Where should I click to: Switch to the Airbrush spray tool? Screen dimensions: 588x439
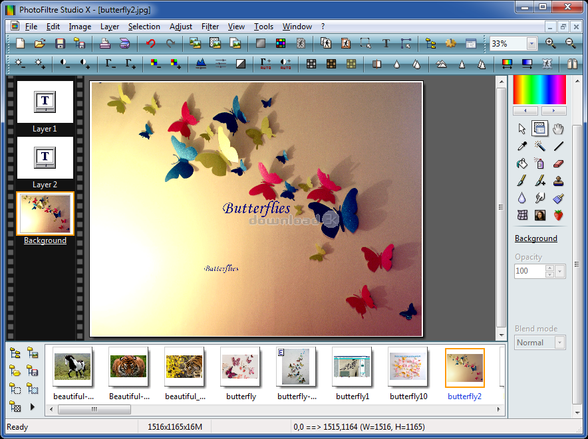540,163
